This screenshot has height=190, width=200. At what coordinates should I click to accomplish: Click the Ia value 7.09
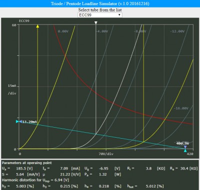pyautogui.click(x=64, y=169)
